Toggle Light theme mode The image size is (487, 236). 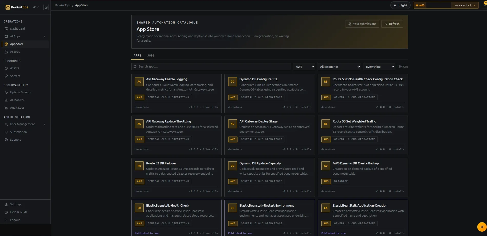tap(400, 5)
